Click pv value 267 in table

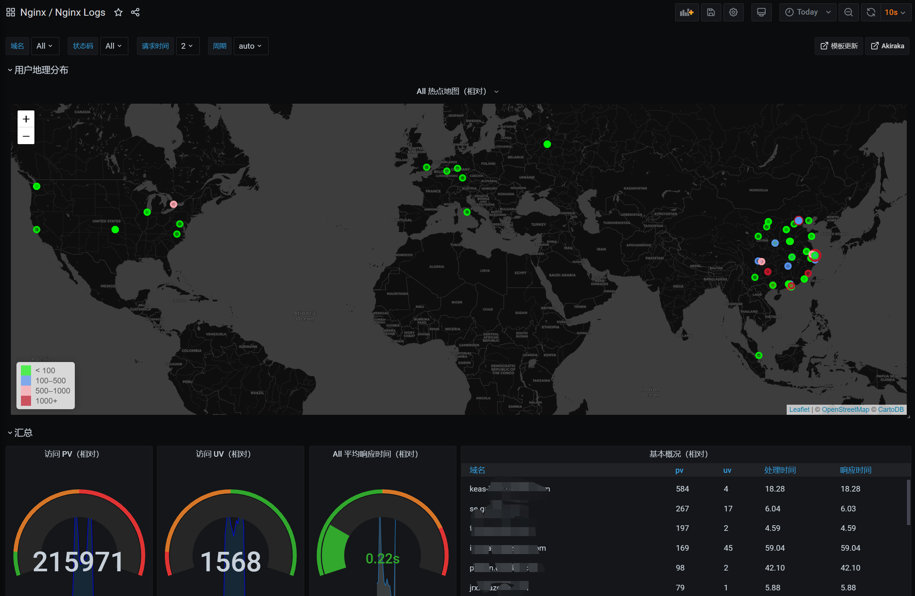click(682, 509)
